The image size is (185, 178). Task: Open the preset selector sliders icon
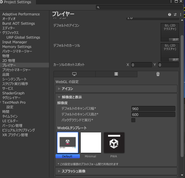tap(175, 15)
